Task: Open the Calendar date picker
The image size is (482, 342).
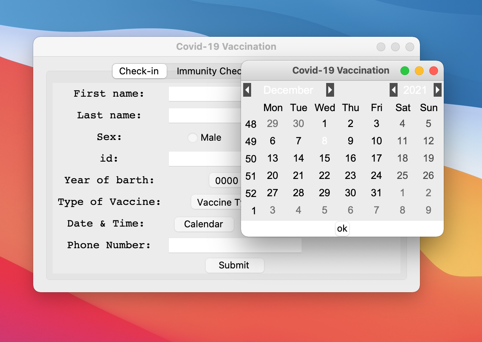Action: [x=204, y=224]
